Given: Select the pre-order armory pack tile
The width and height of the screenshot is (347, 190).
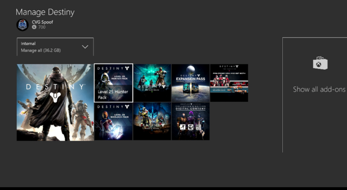Looking at the screenshot, I should [x=229, y=83].
